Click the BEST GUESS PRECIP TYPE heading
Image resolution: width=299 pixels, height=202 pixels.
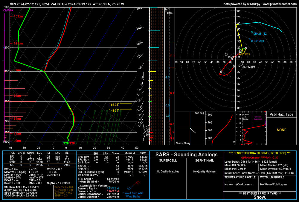coord(260,193)
